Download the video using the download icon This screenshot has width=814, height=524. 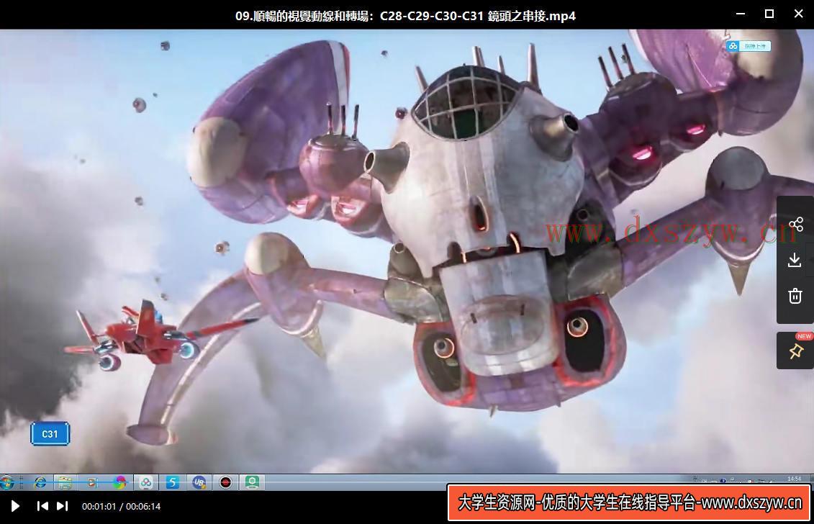click(x=795, y=260)
